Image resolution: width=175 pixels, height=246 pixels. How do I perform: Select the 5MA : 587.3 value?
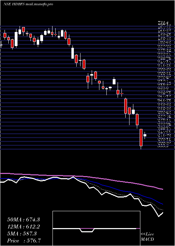point(22,234)
